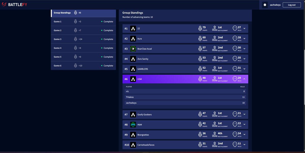This screenshot has width=305, height=153.
Task: Open Game 3 tab
Action: coord(83,39)
